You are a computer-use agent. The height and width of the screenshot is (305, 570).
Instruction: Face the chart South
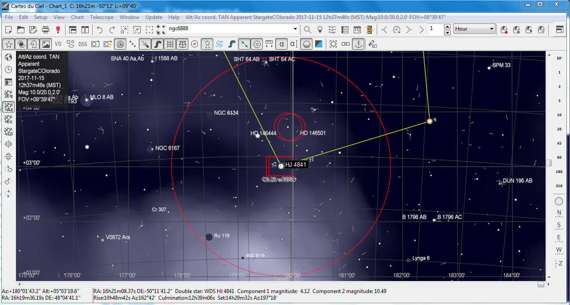[x=559, y=226]
